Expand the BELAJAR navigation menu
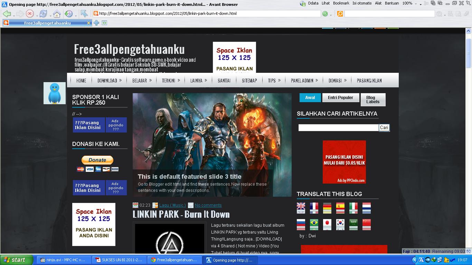Screen dimensions: 472x265 pos(141,80)
